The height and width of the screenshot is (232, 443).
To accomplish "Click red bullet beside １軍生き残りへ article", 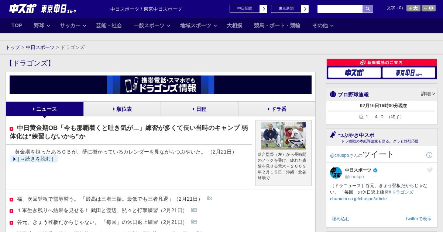I will click(x=11, y=211).
